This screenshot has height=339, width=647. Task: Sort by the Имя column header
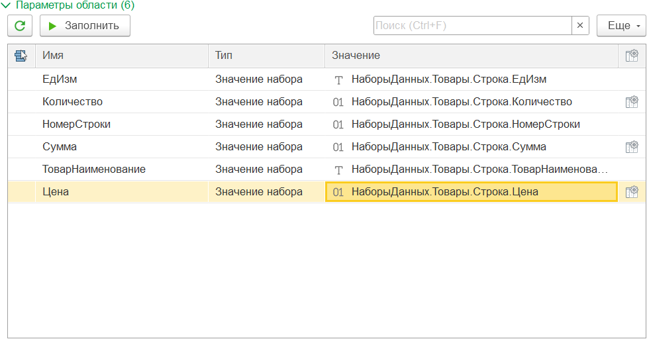(x=122, y=55)
